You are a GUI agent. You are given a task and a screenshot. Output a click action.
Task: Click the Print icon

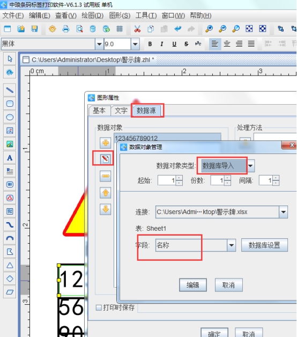click(66, 28)
